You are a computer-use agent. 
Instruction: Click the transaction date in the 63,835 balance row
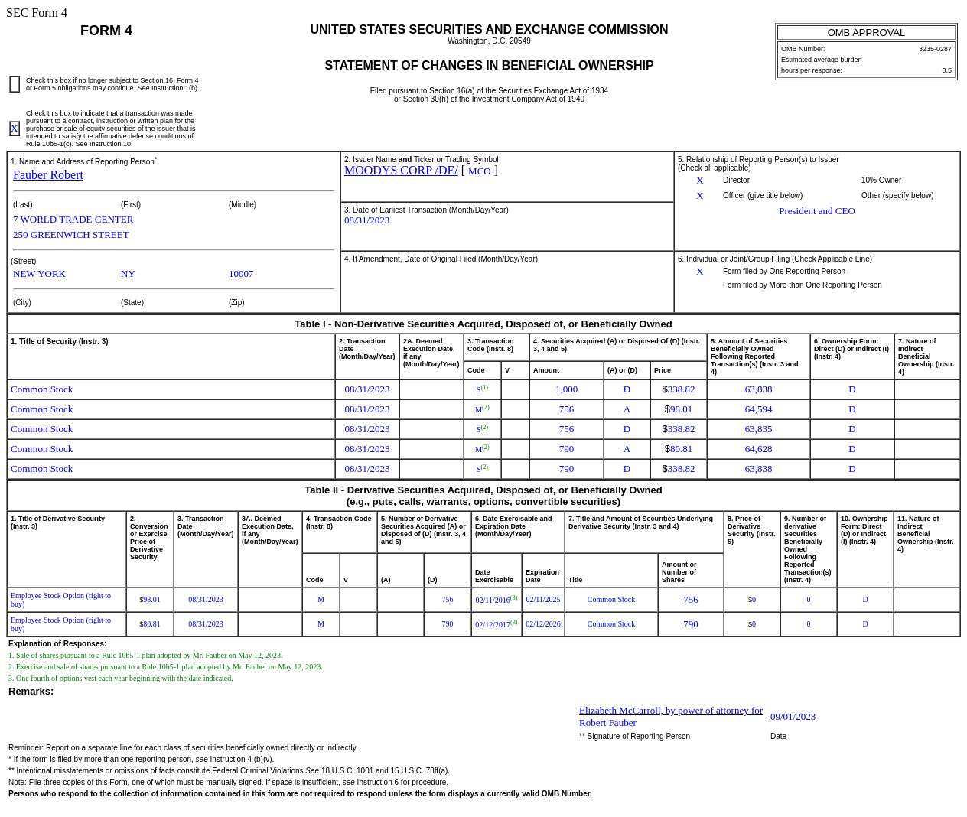[x=367, y=429]
